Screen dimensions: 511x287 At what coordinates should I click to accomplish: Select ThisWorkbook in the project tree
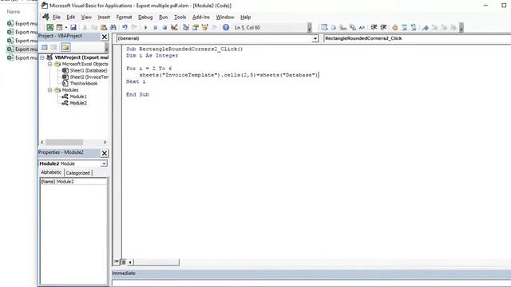click(83, 84)
